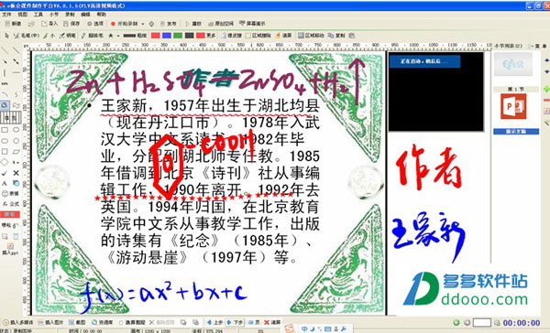The width and height of the screenshot is (550, 333).
Task: Select the rectangle shape tool in the left panel
Action: (5, 130)
